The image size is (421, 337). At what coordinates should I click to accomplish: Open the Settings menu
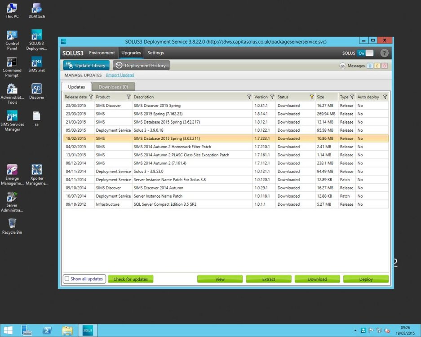155,53
